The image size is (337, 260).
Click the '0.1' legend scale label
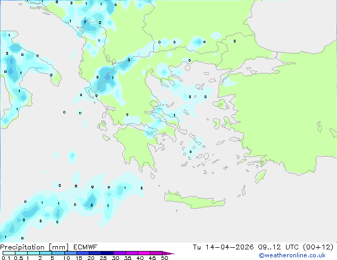point(6,258)
